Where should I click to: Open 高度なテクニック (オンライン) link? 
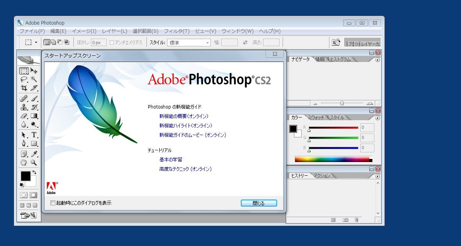[185, 169]
